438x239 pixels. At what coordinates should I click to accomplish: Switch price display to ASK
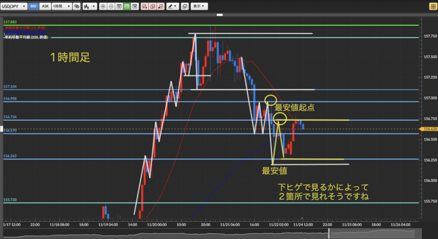tap(45, 7)
